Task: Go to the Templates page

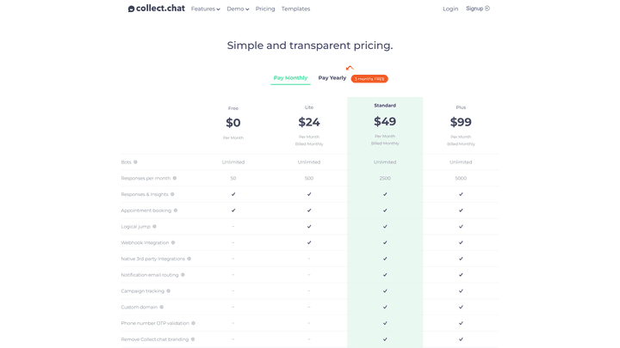Action: click(x=295, y=9)
